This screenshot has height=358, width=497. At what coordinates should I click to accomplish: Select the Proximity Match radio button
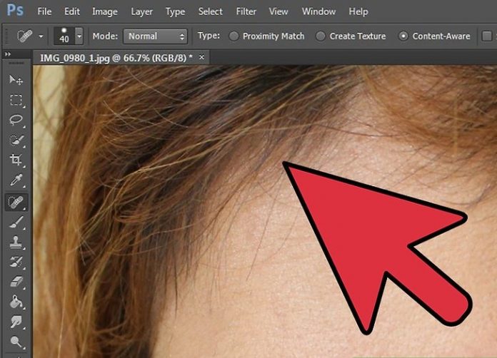(234, 36)
